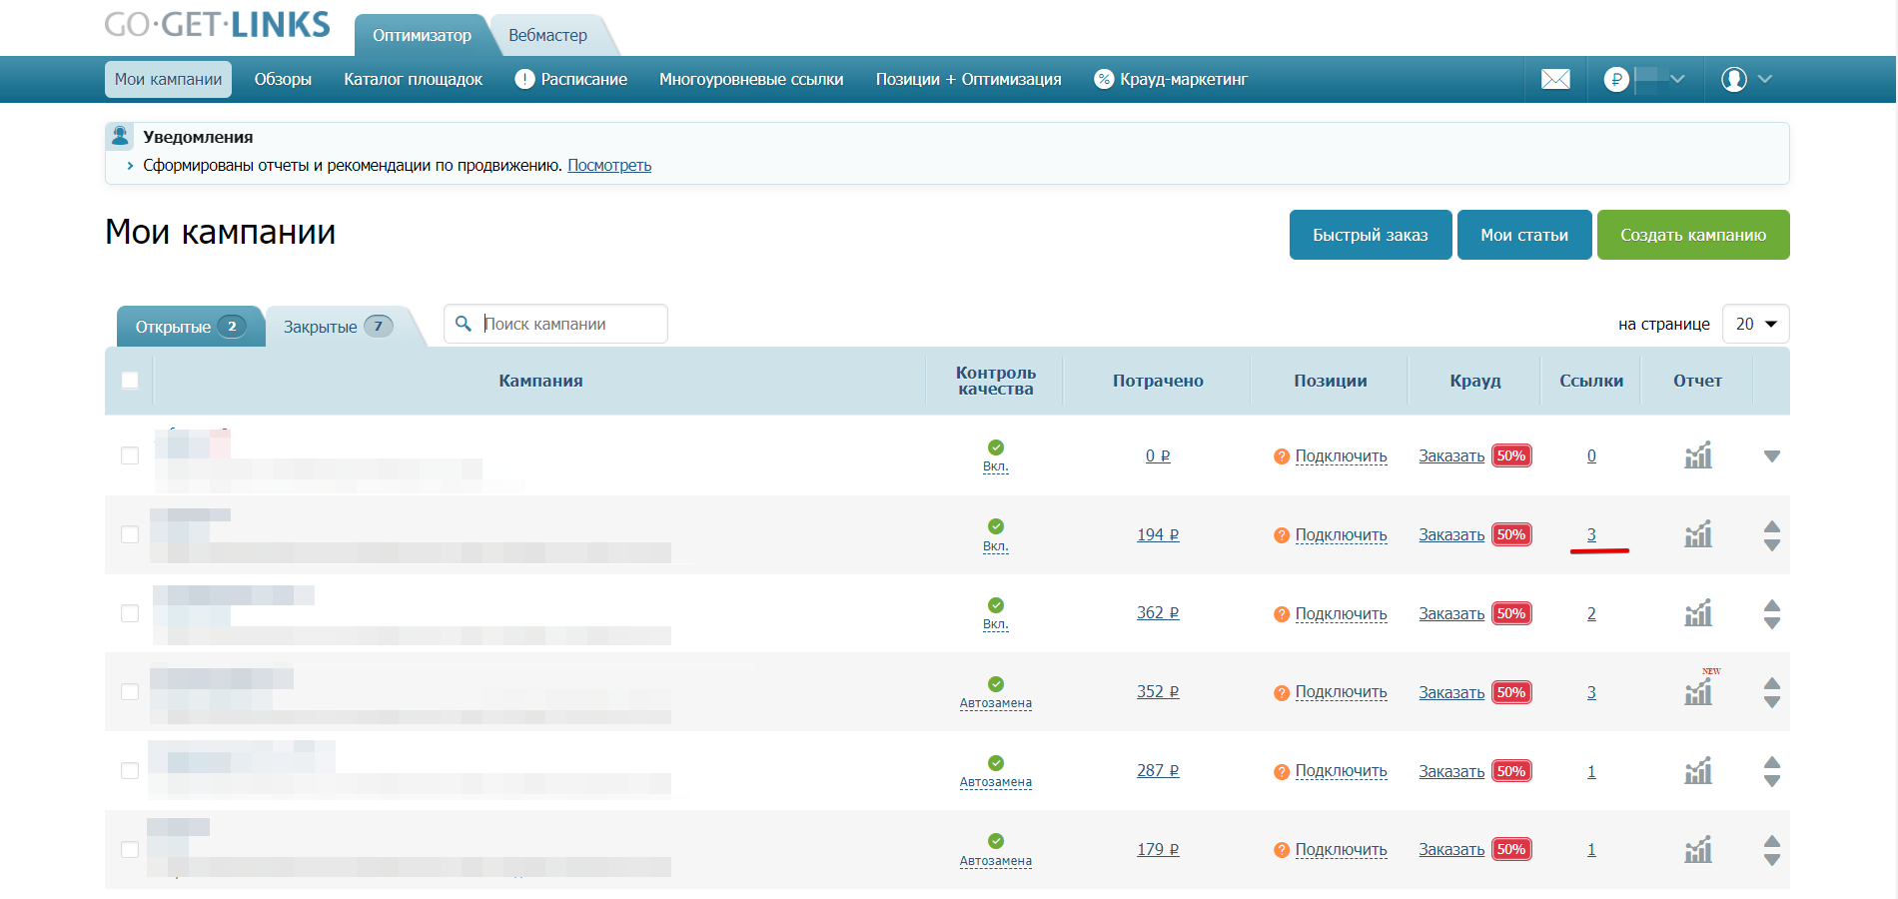Open report chart for 0 ₽ campaign
This screenshot has width=1898, height=899.
[1698, 455]
